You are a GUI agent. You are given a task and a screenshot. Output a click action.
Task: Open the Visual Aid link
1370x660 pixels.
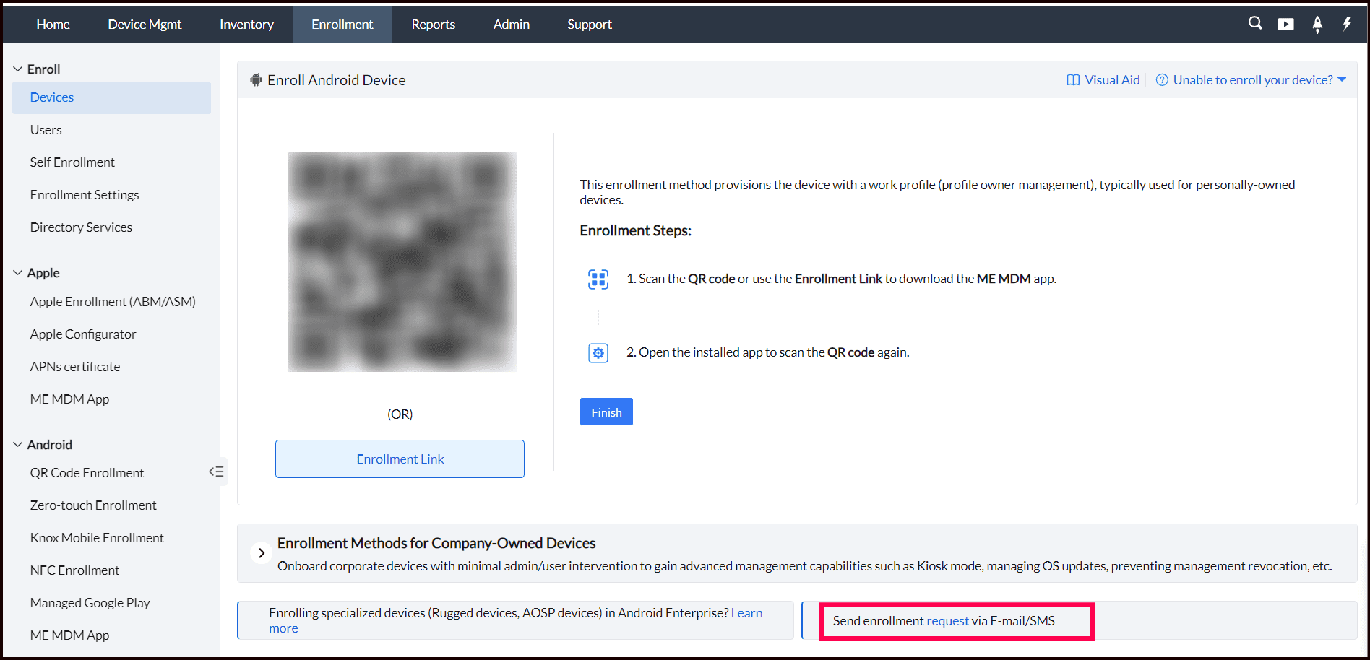click(1112, 80)
